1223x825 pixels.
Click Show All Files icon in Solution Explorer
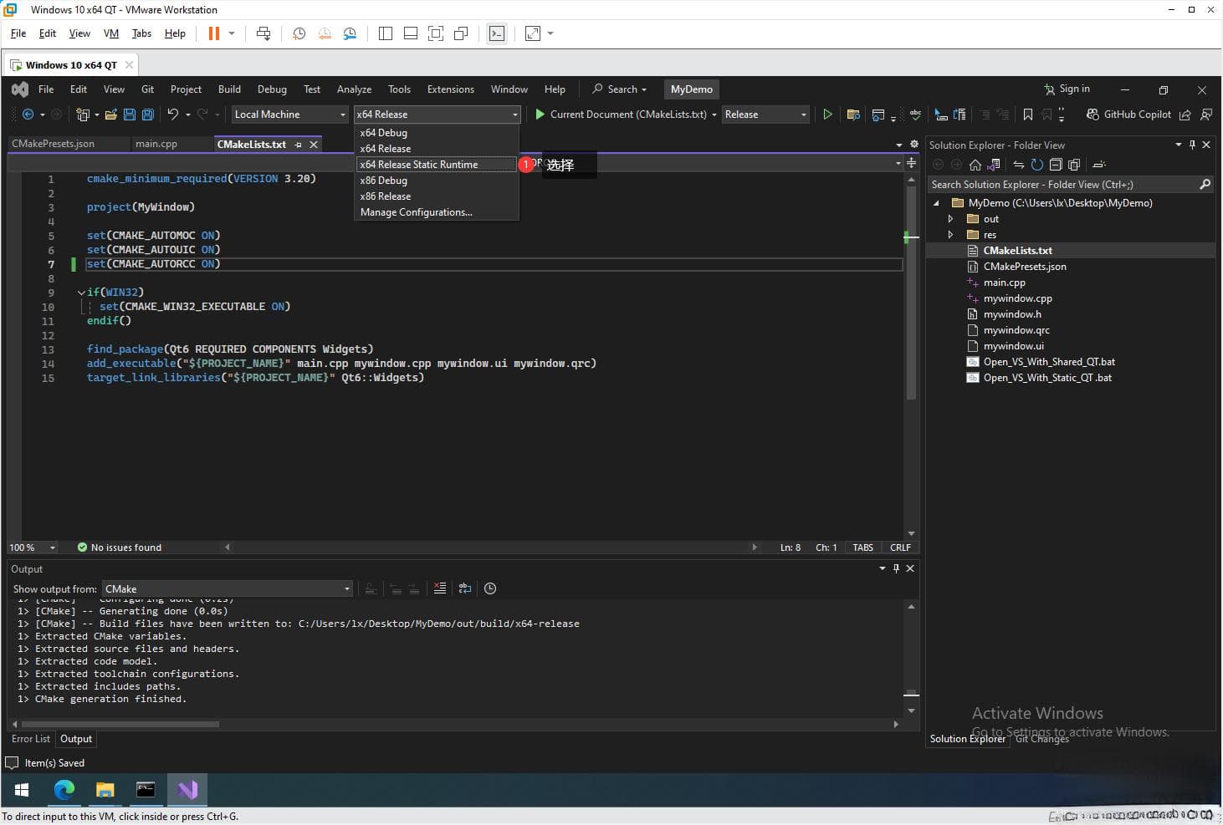pos(1074,165)
